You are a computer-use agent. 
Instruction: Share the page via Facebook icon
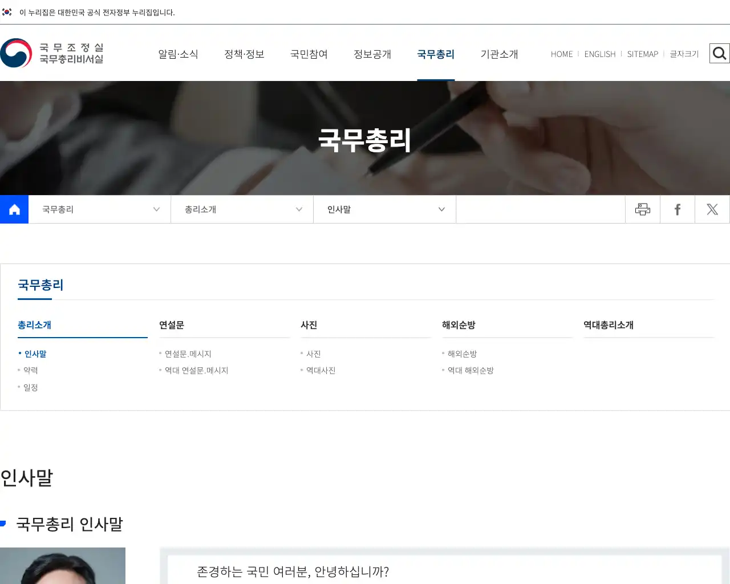(x=678, y=209)
